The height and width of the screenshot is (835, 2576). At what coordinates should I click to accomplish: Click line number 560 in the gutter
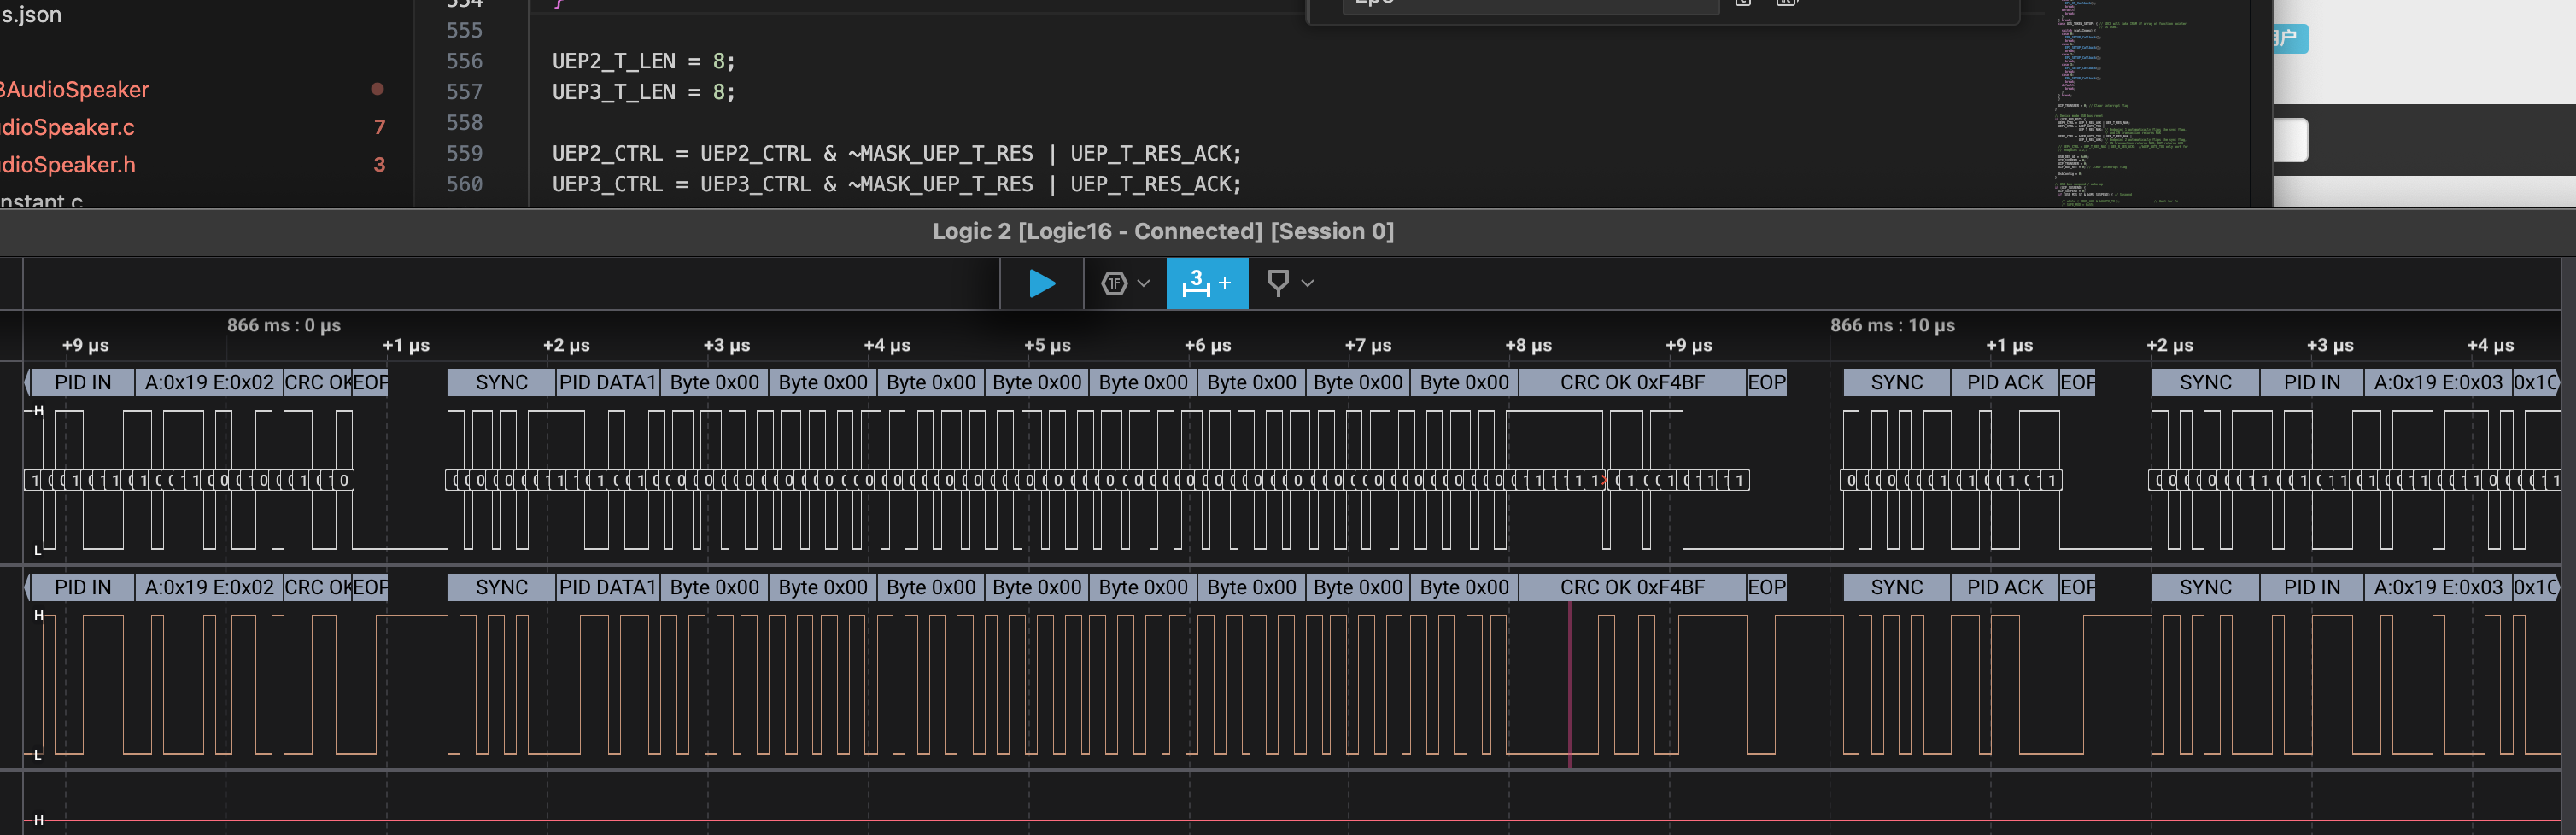coord(464,184)
